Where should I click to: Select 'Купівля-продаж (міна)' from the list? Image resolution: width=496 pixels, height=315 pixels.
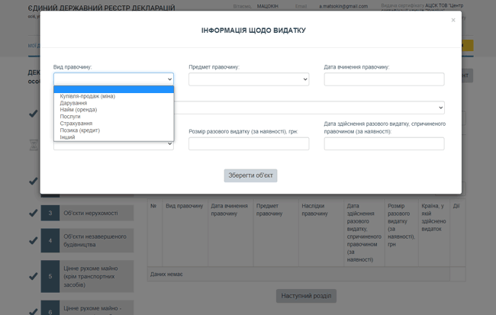87,96
